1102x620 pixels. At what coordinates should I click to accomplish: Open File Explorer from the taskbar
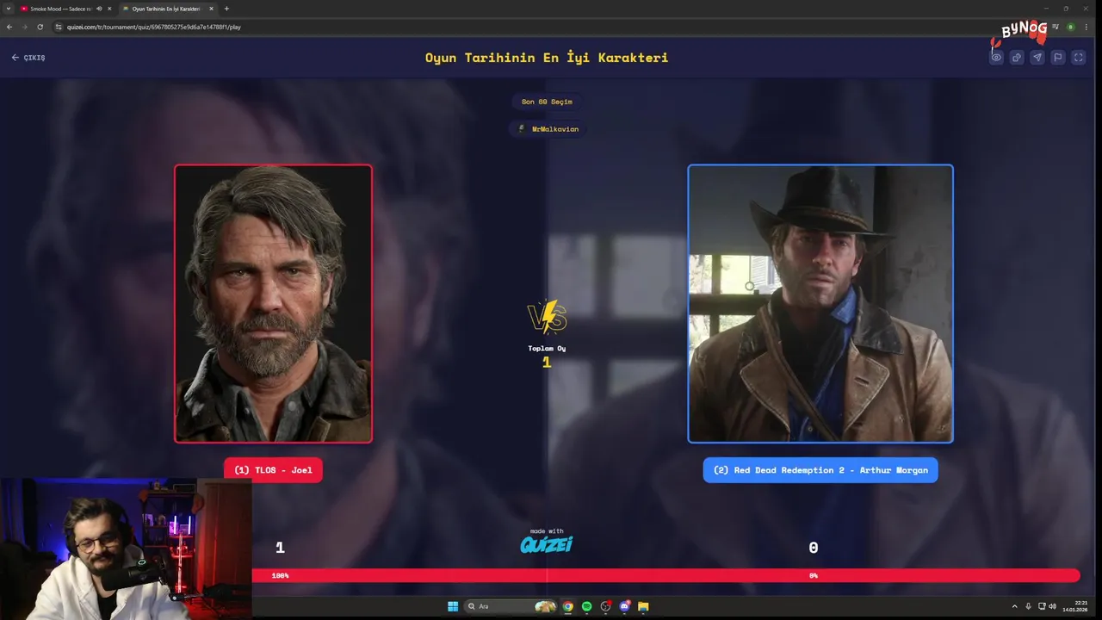[x=643, y=606]
